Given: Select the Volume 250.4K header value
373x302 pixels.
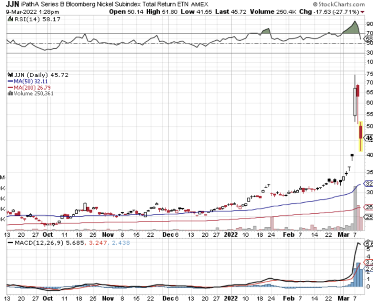Looking at the screenshot, I should [x=273, y=11].
